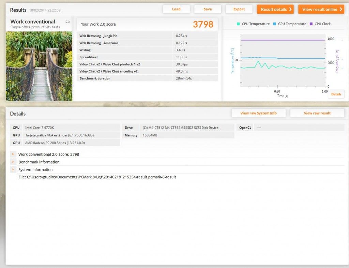Click the 30.0 fps value
Screen dimensions: 349x268
pos(182,64)
